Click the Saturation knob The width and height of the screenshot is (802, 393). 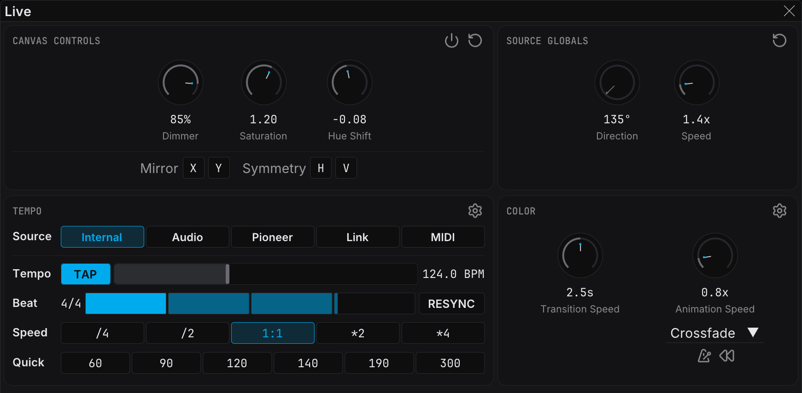(264, 83)
